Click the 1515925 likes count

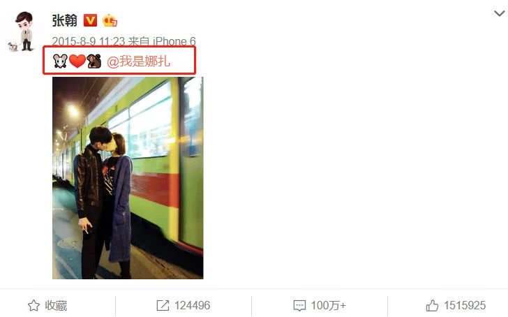click(x=465, y=305)
